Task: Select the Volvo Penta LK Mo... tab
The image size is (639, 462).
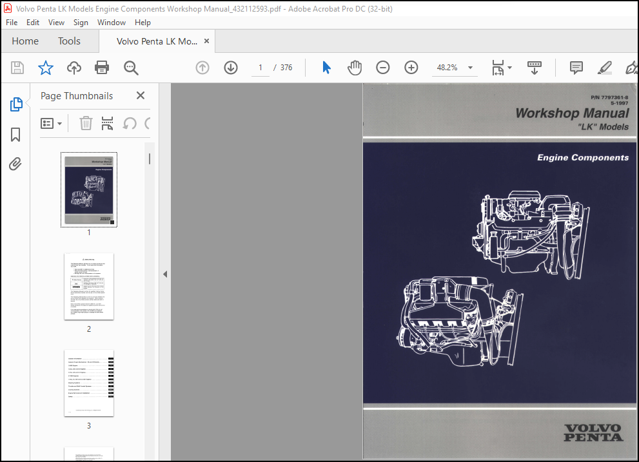Action: point(157,41)
